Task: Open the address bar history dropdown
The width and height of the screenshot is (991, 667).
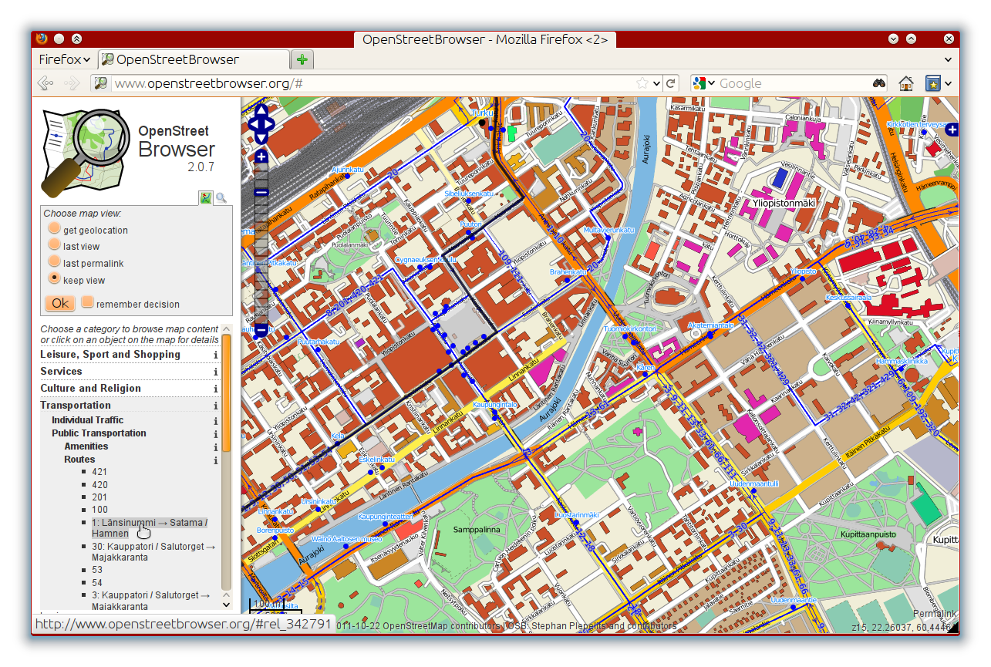Action: pos(656,83)
